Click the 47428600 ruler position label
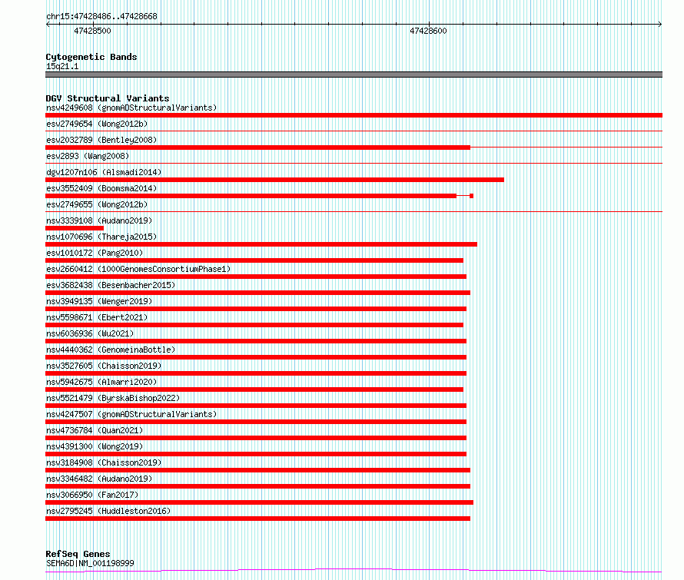Screen dimensions: 684x580 [428, 31]
